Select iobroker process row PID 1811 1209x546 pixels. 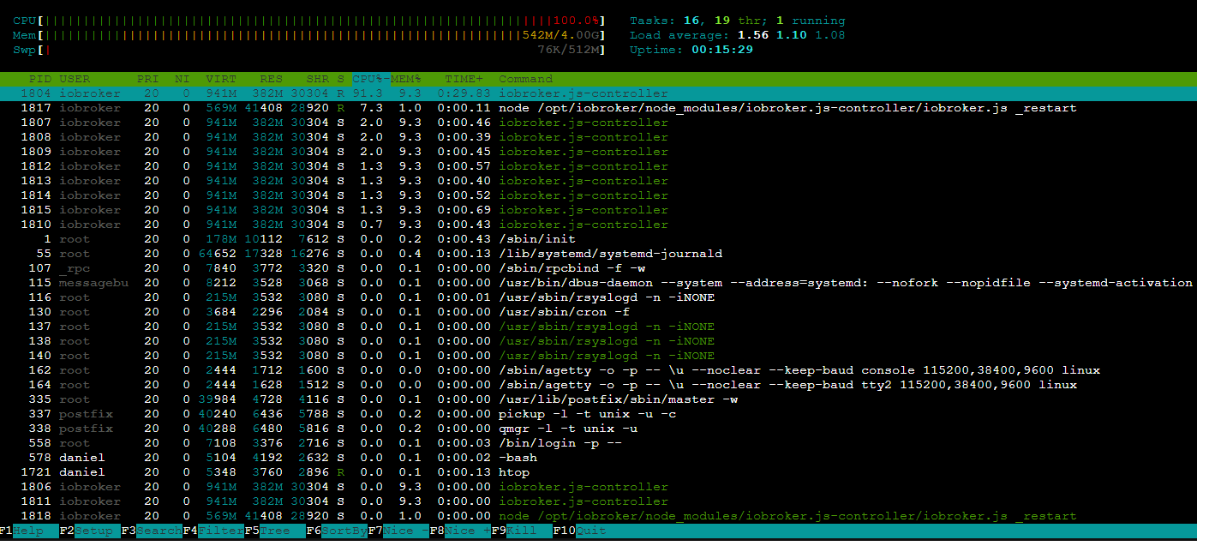click(598, 501)
